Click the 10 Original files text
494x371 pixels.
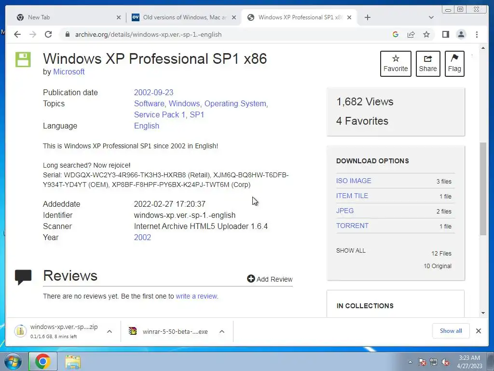(x=437, y=266)
